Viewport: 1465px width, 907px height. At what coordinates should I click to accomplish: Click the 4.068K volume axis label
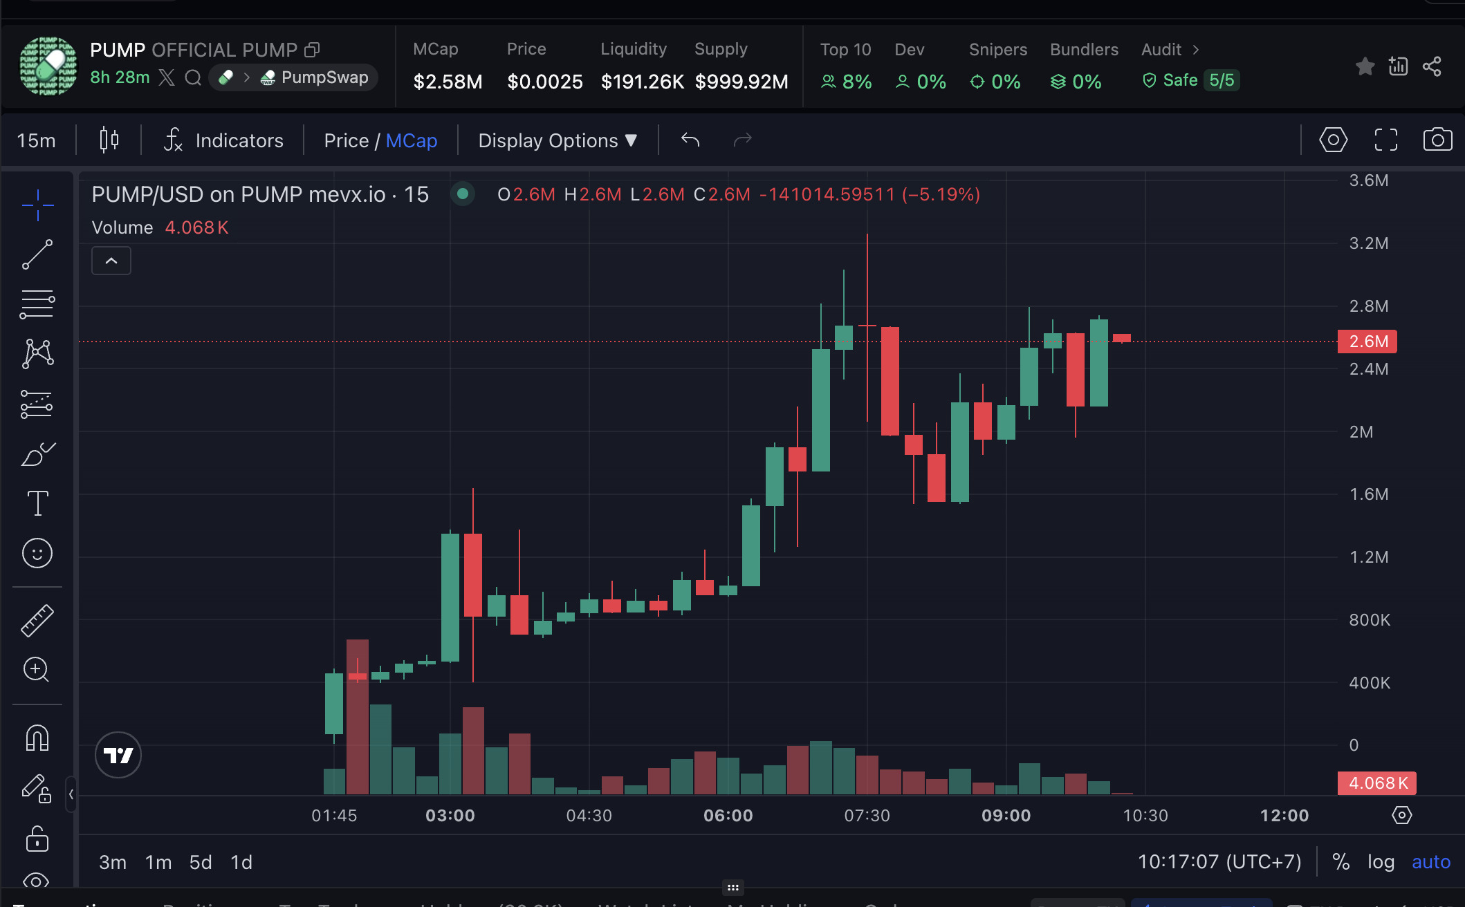pos(1377,783)
